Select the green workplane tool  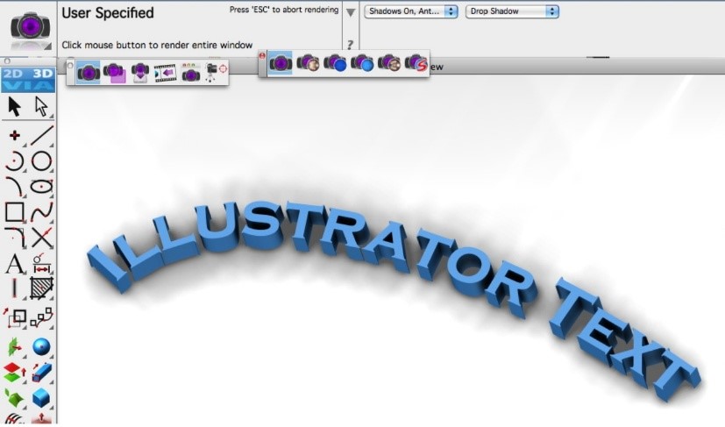coord(14,347)
